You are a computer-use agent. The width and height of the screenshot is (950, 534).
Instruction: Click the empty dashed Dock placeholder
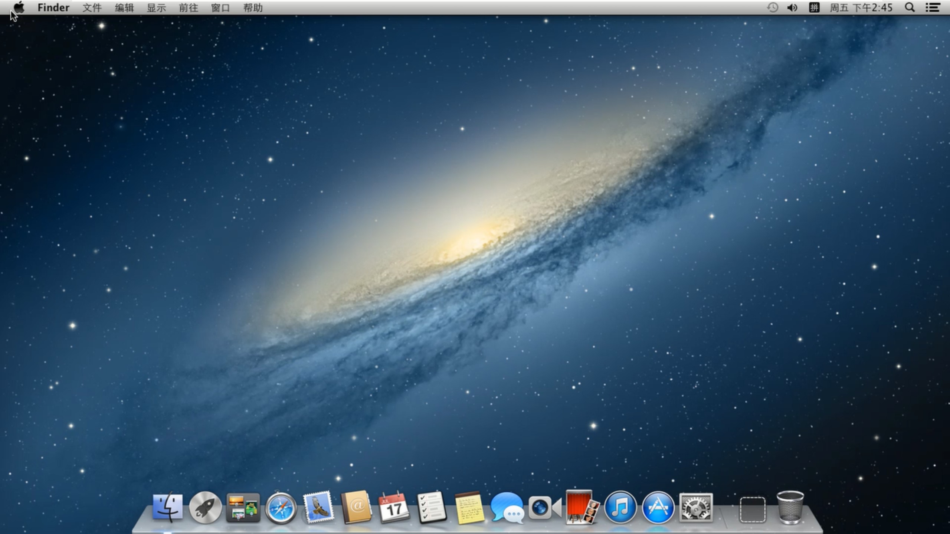pos(752,510)
